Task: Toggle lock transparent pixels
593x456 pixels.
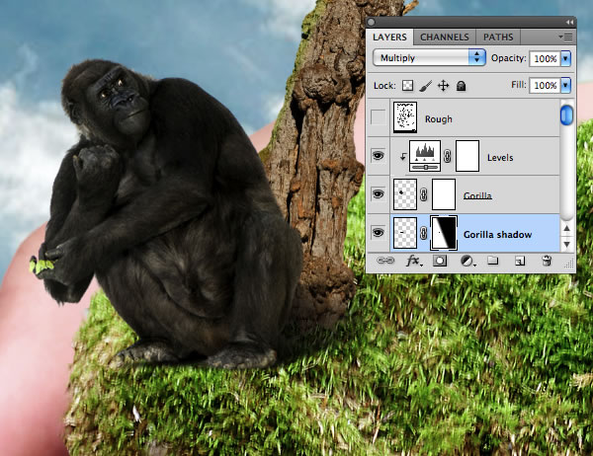Action: (407, 86)
